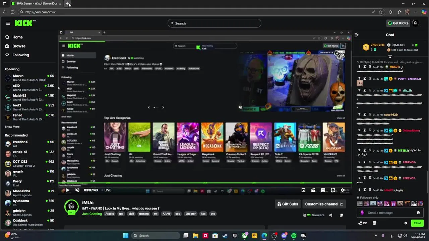
Task: Expand the gift leaderboard chevron in chat
Action: [390, 56]
